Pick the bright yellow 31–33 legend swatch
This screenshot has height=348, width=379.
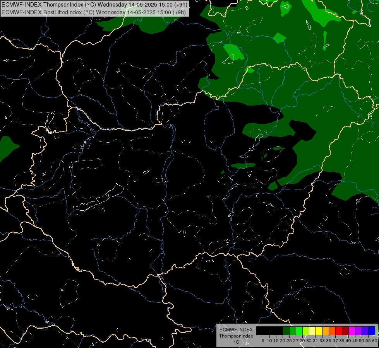[x=319, y=331]
